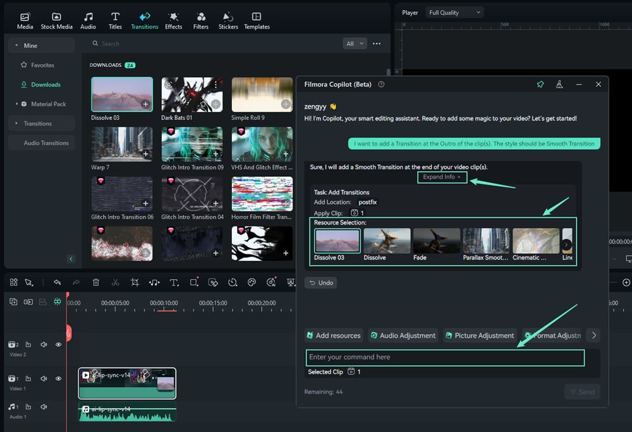Hide the Video 1 track

58,378
